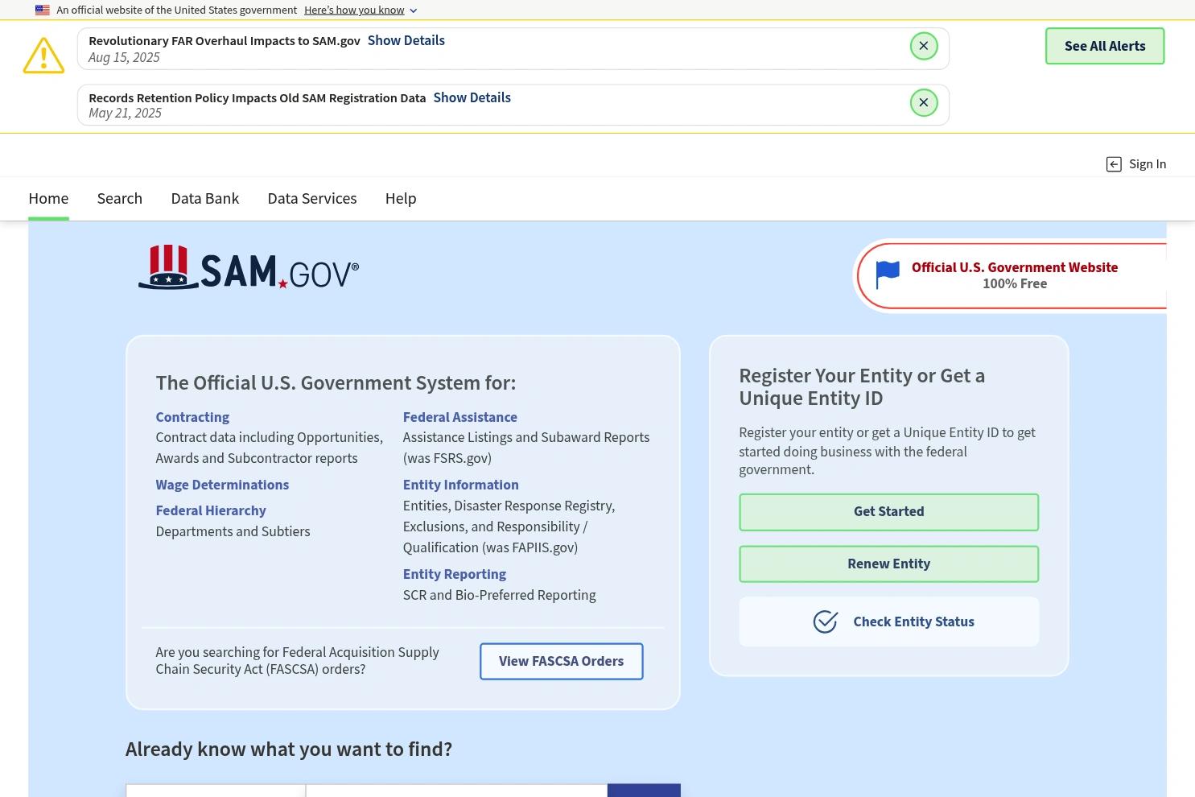This screenshot has width=1195, height=797.
Task: Click the small U.S. flag in the government banner
Action: [x=41, y=9]
